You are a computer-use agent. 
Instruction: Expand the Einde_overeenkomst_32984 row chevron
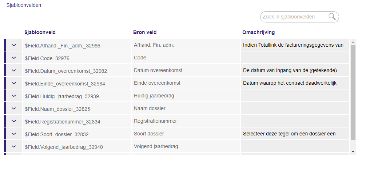pyautogui.click(x=14, y=83)
